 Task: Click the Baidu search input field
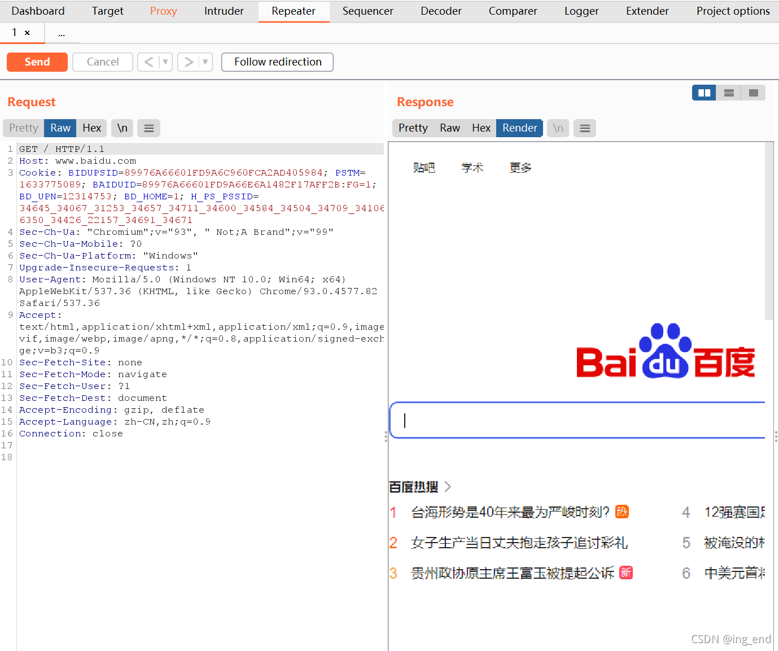click(577, 420)
